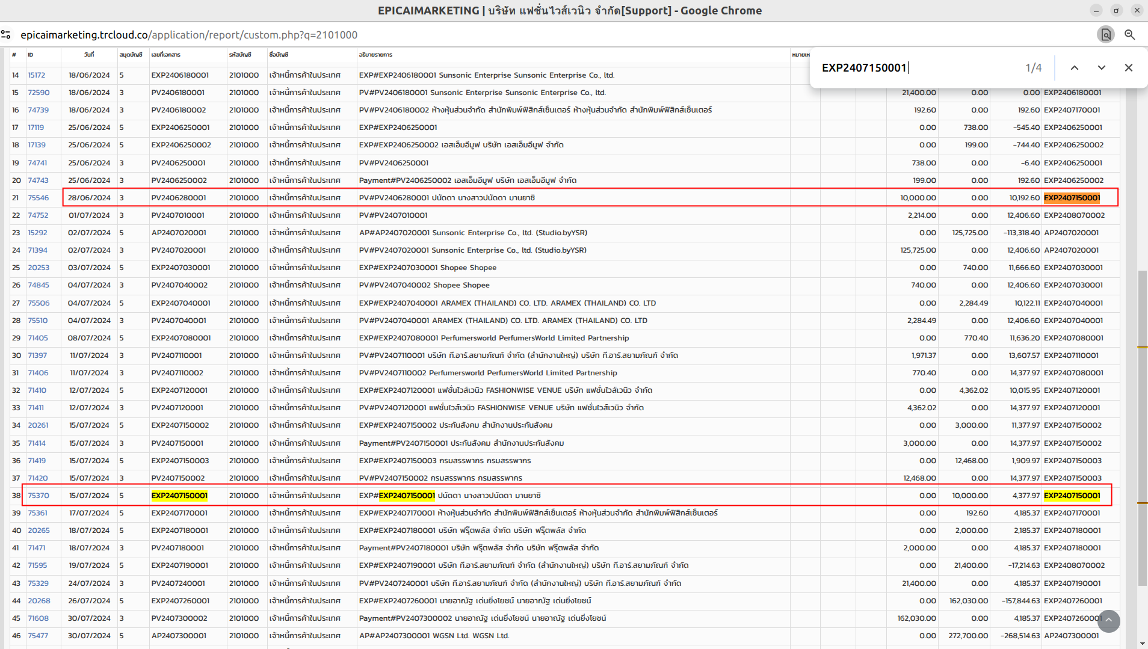
Task: Select highlighted EXP2407150001 document number cell
Action: point(179,496)
